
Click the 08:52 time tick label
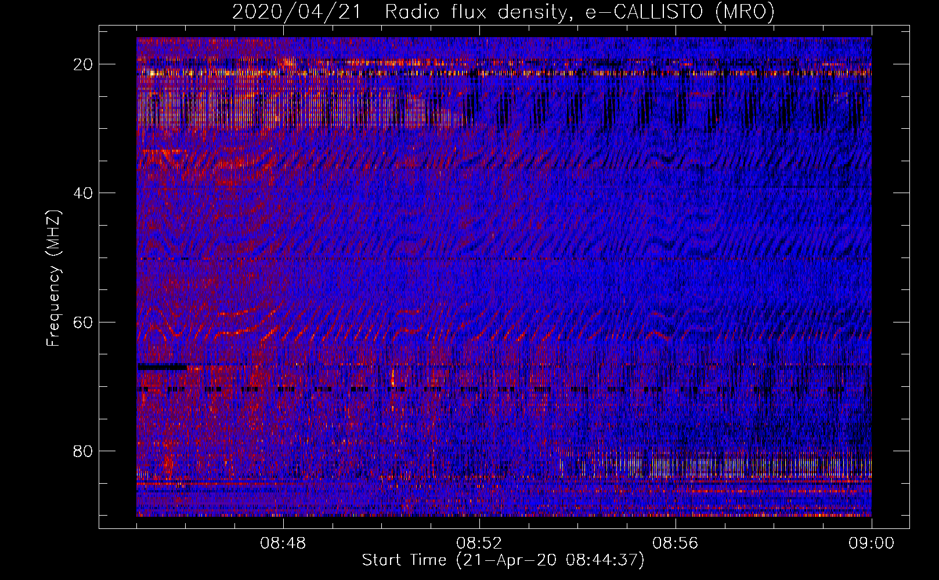479,543
